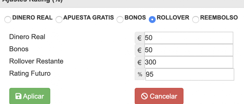The width and height of the screenshot is (244, 104).
Task: Click the red Cancelar button
Action: tap(159, 96)
